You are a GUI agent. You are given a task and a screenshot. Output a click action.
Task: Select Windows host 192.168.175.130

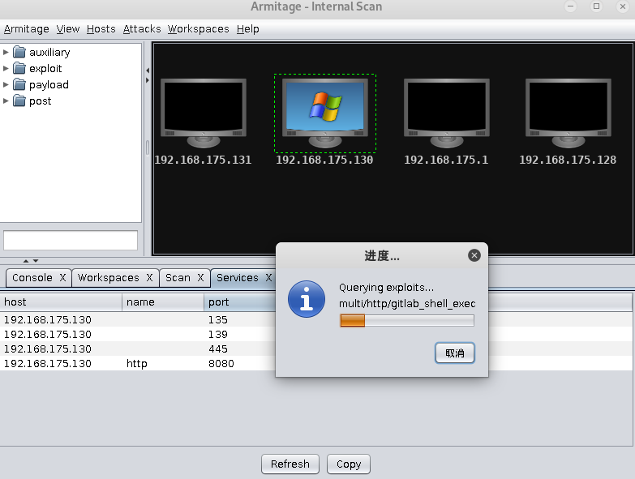(324, 113)
